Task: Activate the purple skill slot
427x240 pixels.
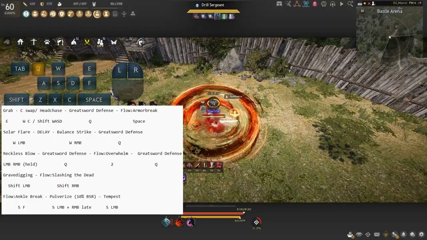Action: [x=191, y=222]
